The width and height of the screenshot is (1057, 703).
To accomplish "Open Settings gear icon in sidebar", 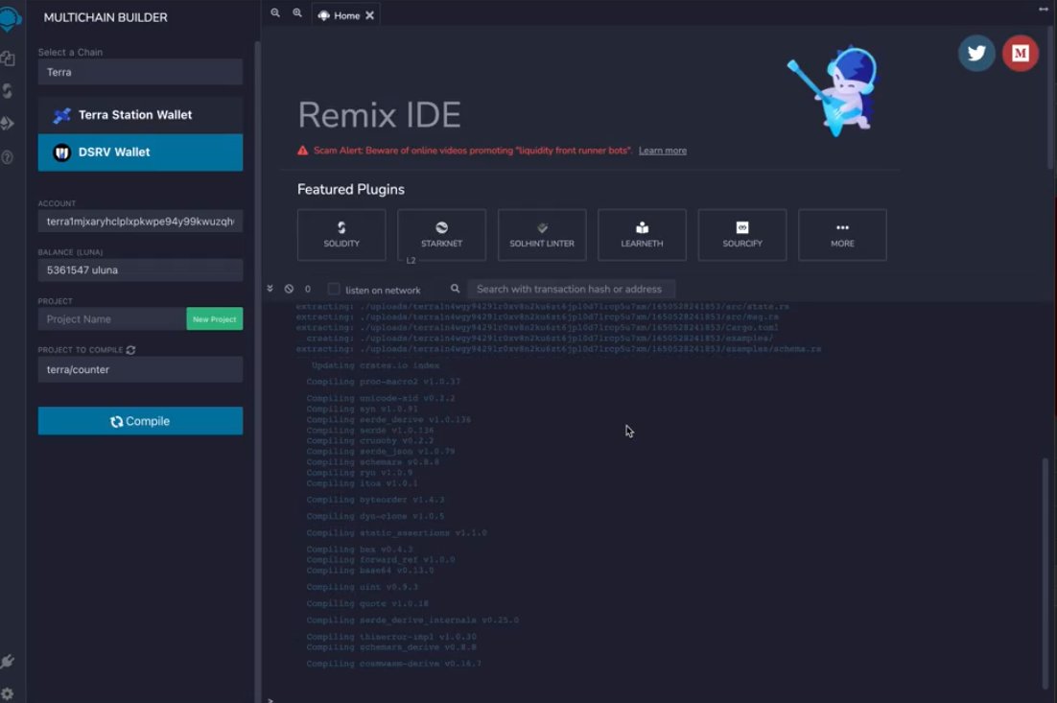I will click(8, 693).
